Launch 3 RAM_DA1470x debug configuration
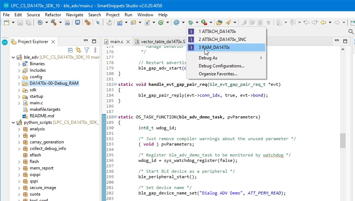The image size is (355, 201). pyautogui.click(x=226, y=47)
